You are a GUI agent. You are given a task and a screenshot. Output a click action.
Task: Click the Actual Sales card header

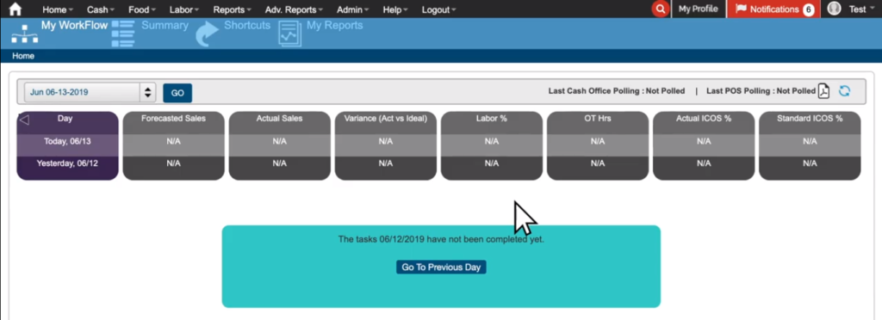click(x=280, y=119)
